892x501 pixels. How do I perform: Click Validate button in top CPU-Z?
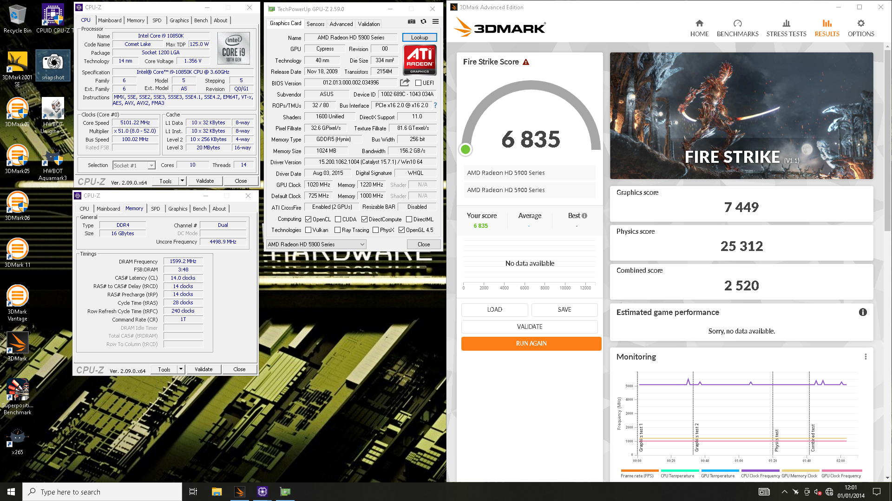tap(205, 181)
